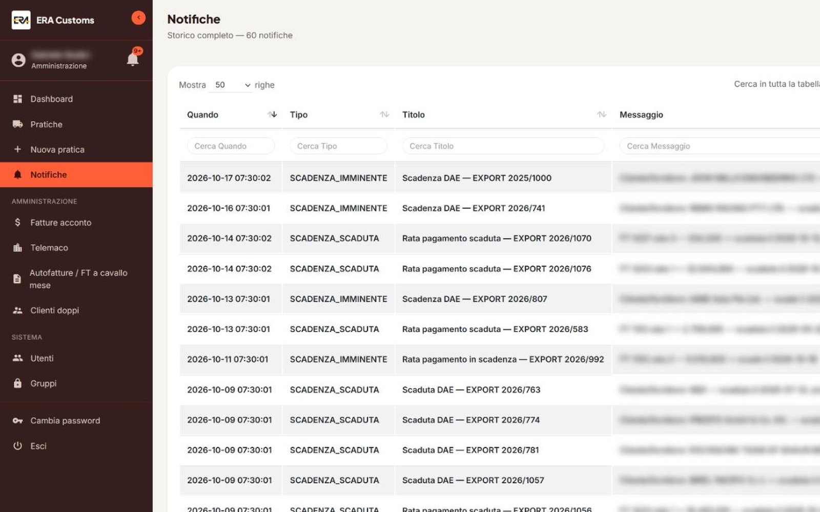Open Clienti doppi page
The width and height of the screenshot is (820, 512).
pyautogui.click(x=76, y=310)
